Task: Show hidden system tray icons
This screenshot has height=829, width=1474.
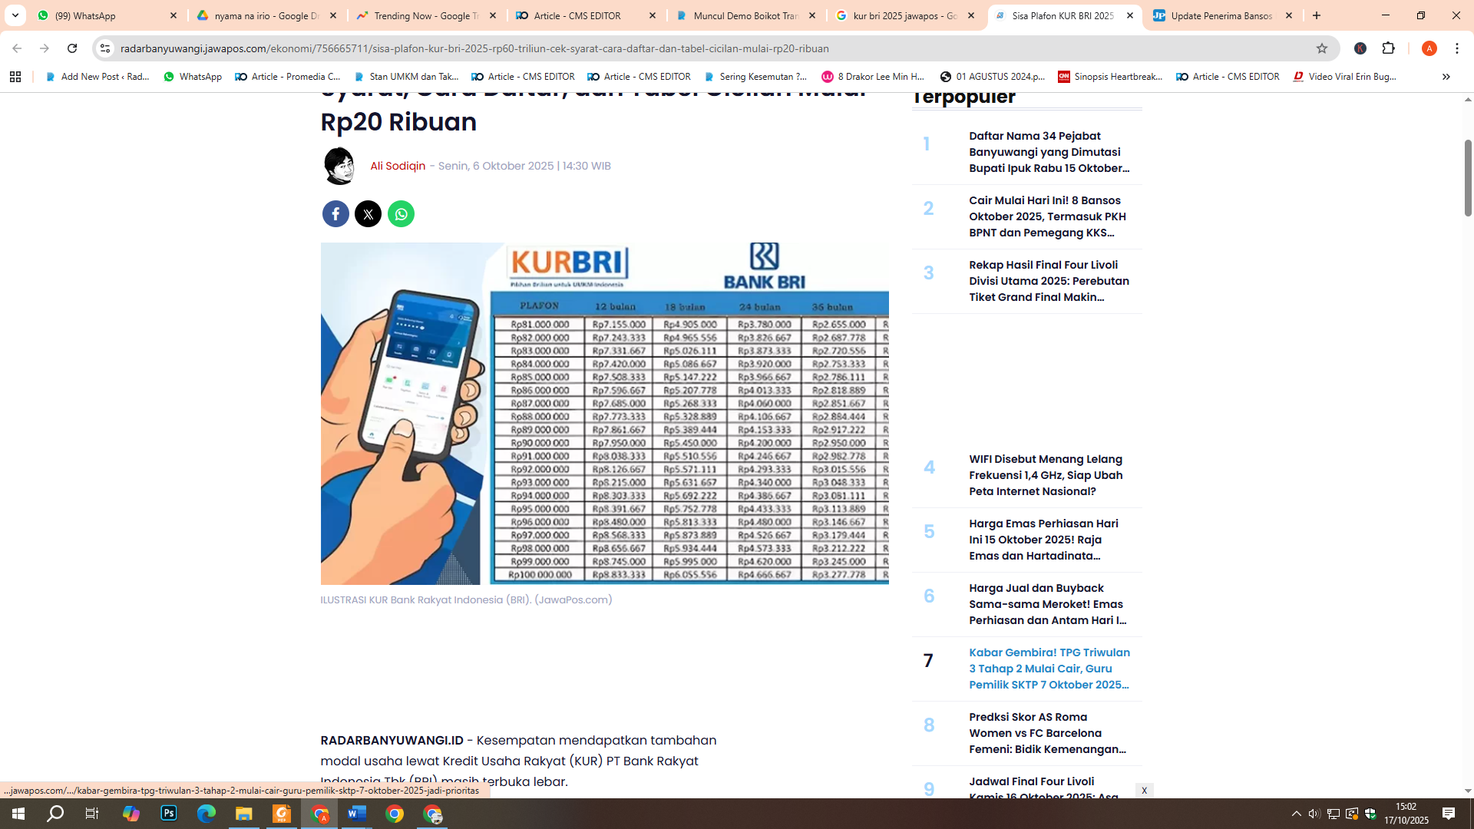Action: point(1297,814)
